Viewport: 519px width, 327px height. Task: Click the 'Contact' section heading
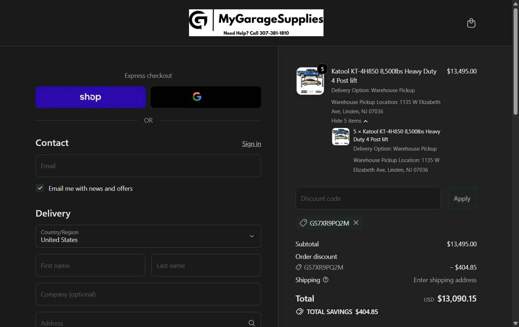(52, 143)
